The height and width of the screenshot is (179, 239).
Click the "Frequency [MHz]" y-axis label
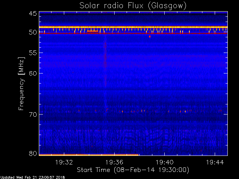click(21, 84)
